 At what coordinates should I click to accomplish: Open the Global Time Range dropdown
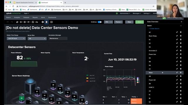[16, 38]
